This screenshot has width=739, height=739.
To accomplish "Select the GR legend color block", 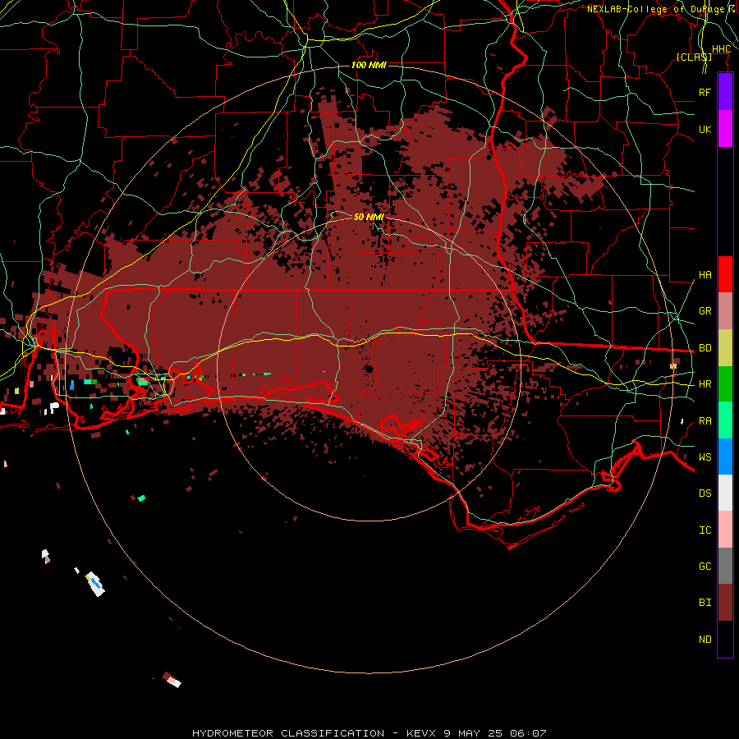I will pyautogui.click(x=725, y=310).
